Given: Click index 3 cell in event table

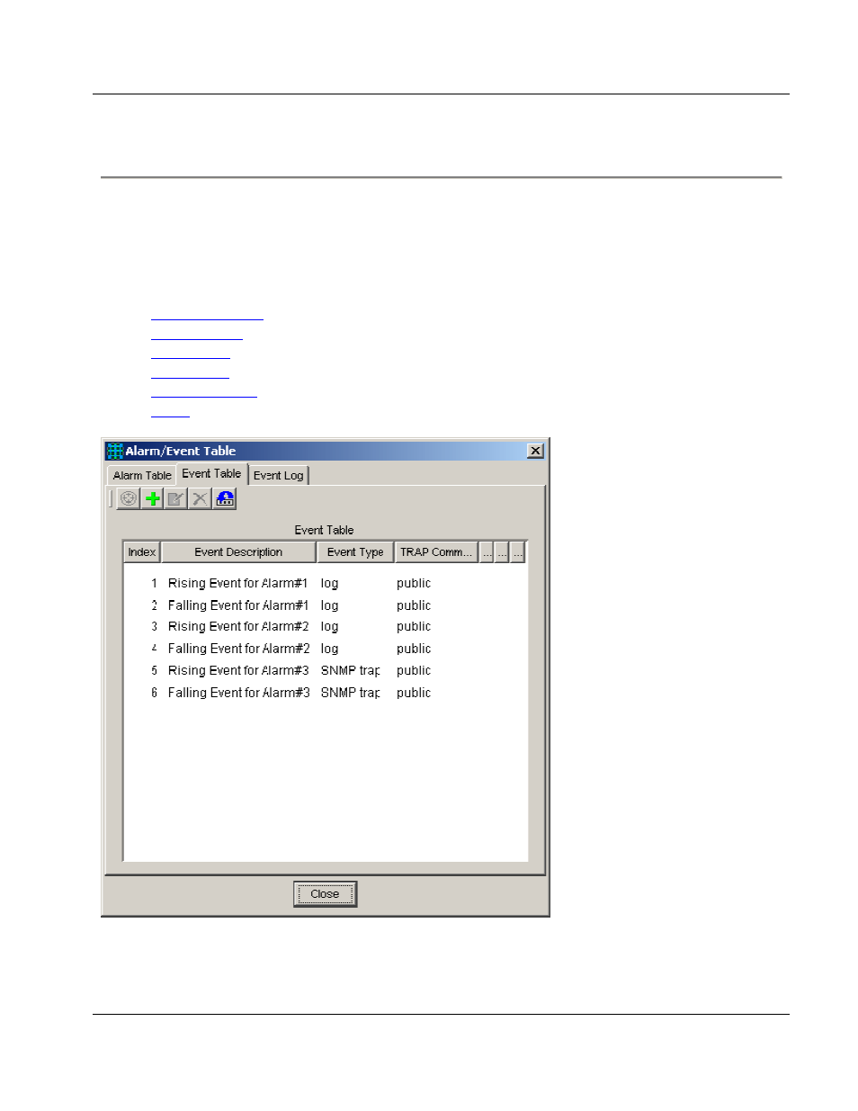Looking at the screenshot, I should coord(154,626).
